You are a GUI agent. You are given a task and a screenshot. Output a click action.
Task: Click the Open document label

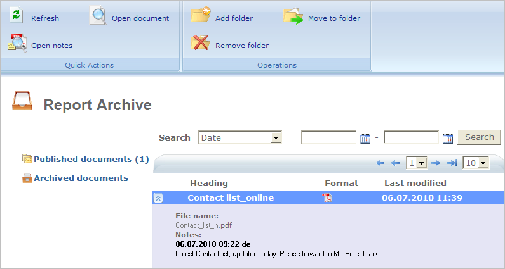coord(140,18)
